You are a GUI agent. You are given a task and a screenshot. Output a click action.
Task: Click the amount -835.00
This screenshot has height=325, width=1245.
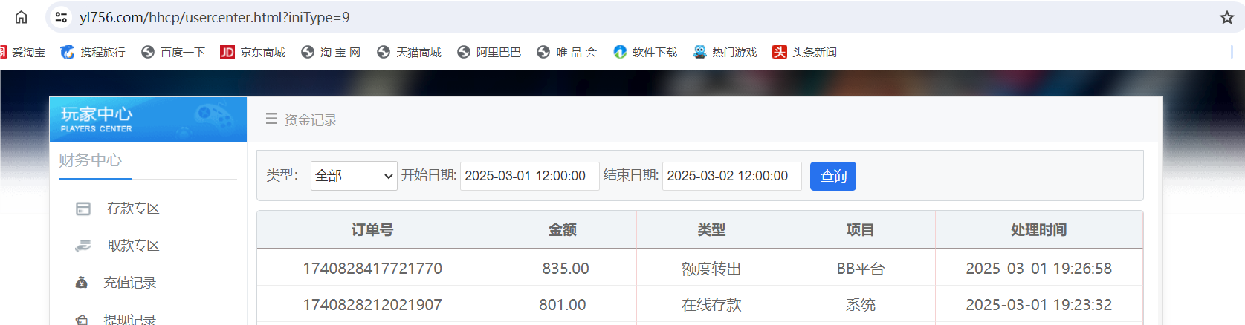[x=563, y=269]
